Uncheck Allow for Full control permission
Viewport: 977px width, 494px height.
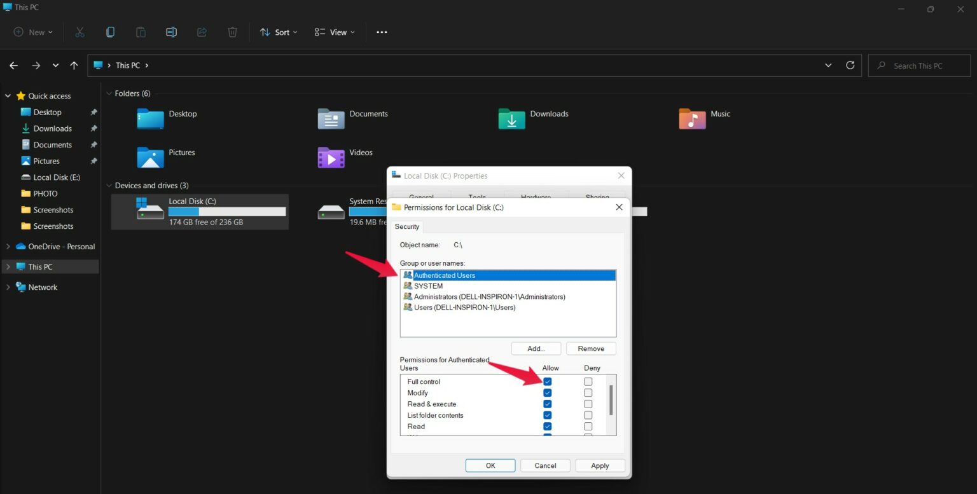(548, 381)
